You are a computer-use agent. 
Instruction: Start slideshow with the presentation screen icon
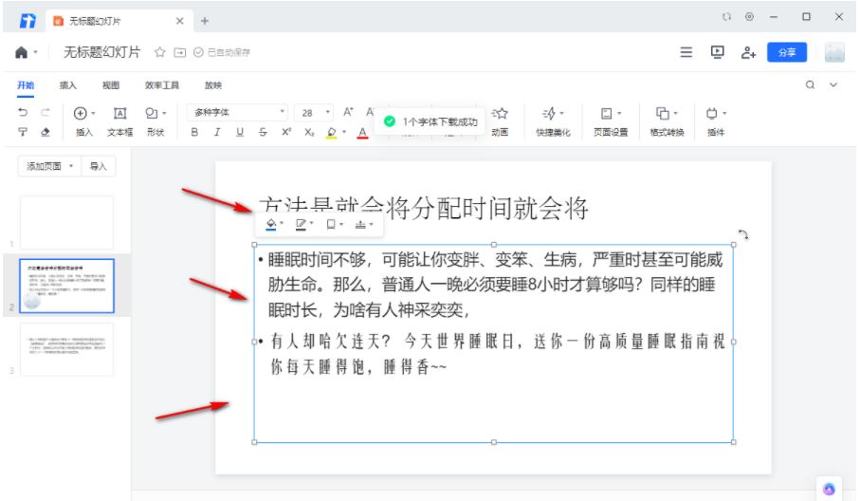click(717, 52)
